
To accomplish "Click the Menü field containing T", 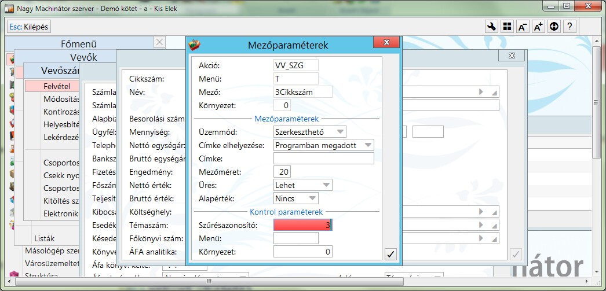I will click(295, 78).
